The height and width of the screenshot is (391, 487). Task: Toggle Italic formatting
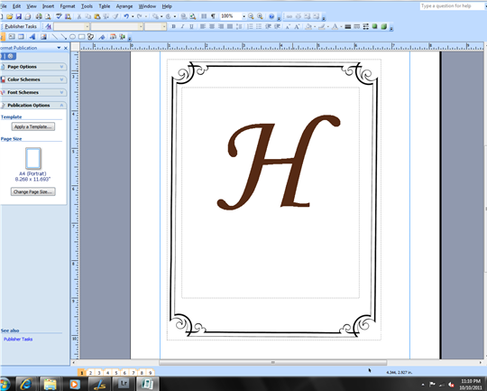182,27
